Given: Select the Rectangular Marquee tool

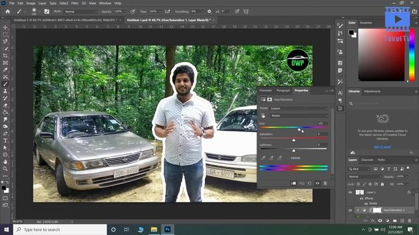Looking at the screenshot, I should [x=5, y=35].
